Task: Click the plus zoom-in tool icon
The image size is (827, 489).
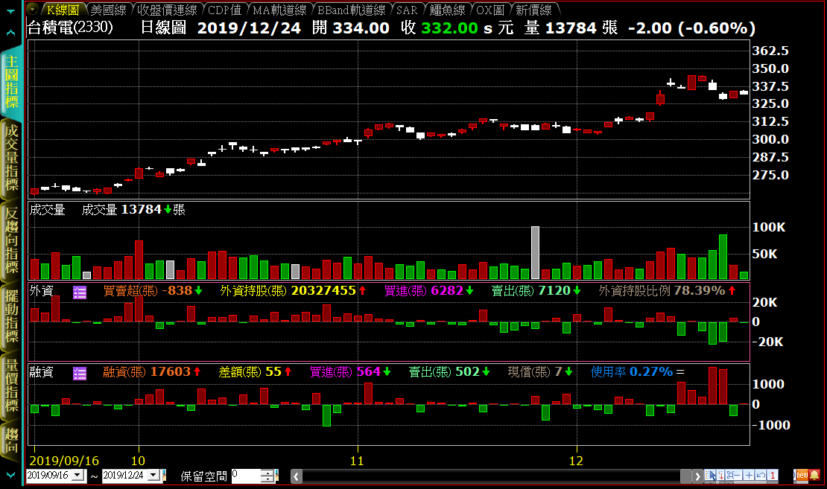Action: (x=748, y=476)
